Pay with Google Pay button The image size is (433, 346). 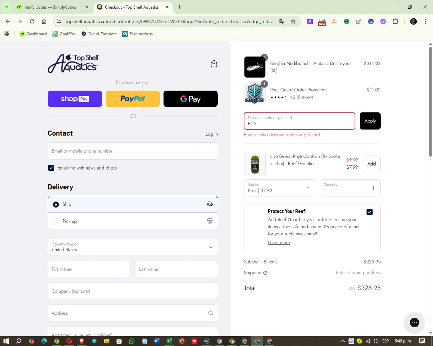click(191, 99)
